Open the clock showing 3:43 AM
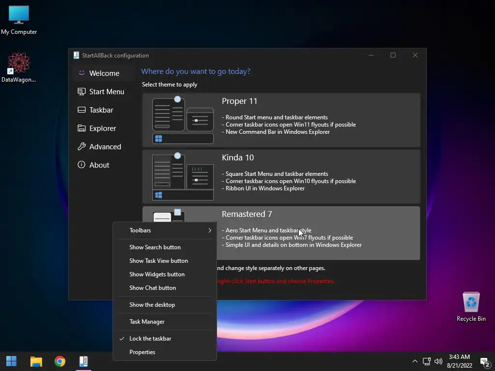Screen dimensions: 495x371 [x=460, y=361]
